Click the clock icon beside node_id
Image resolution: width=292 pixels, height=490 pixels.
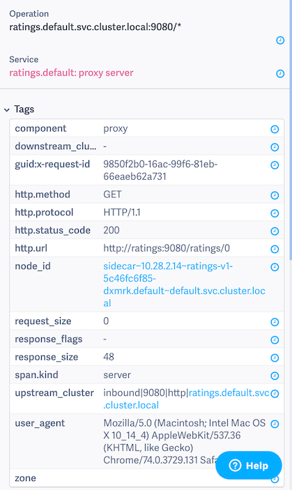pos(275,267)
